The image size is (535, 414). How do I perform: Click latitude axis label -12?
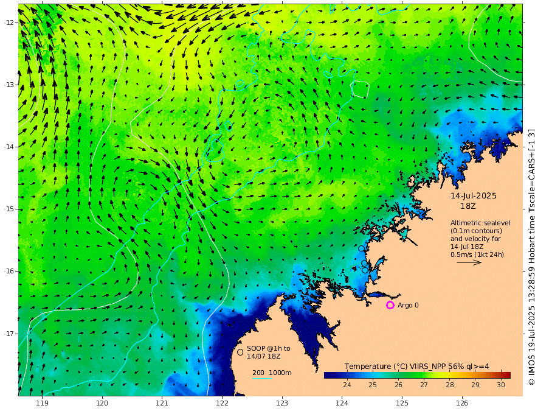click(x=9, y=23)
